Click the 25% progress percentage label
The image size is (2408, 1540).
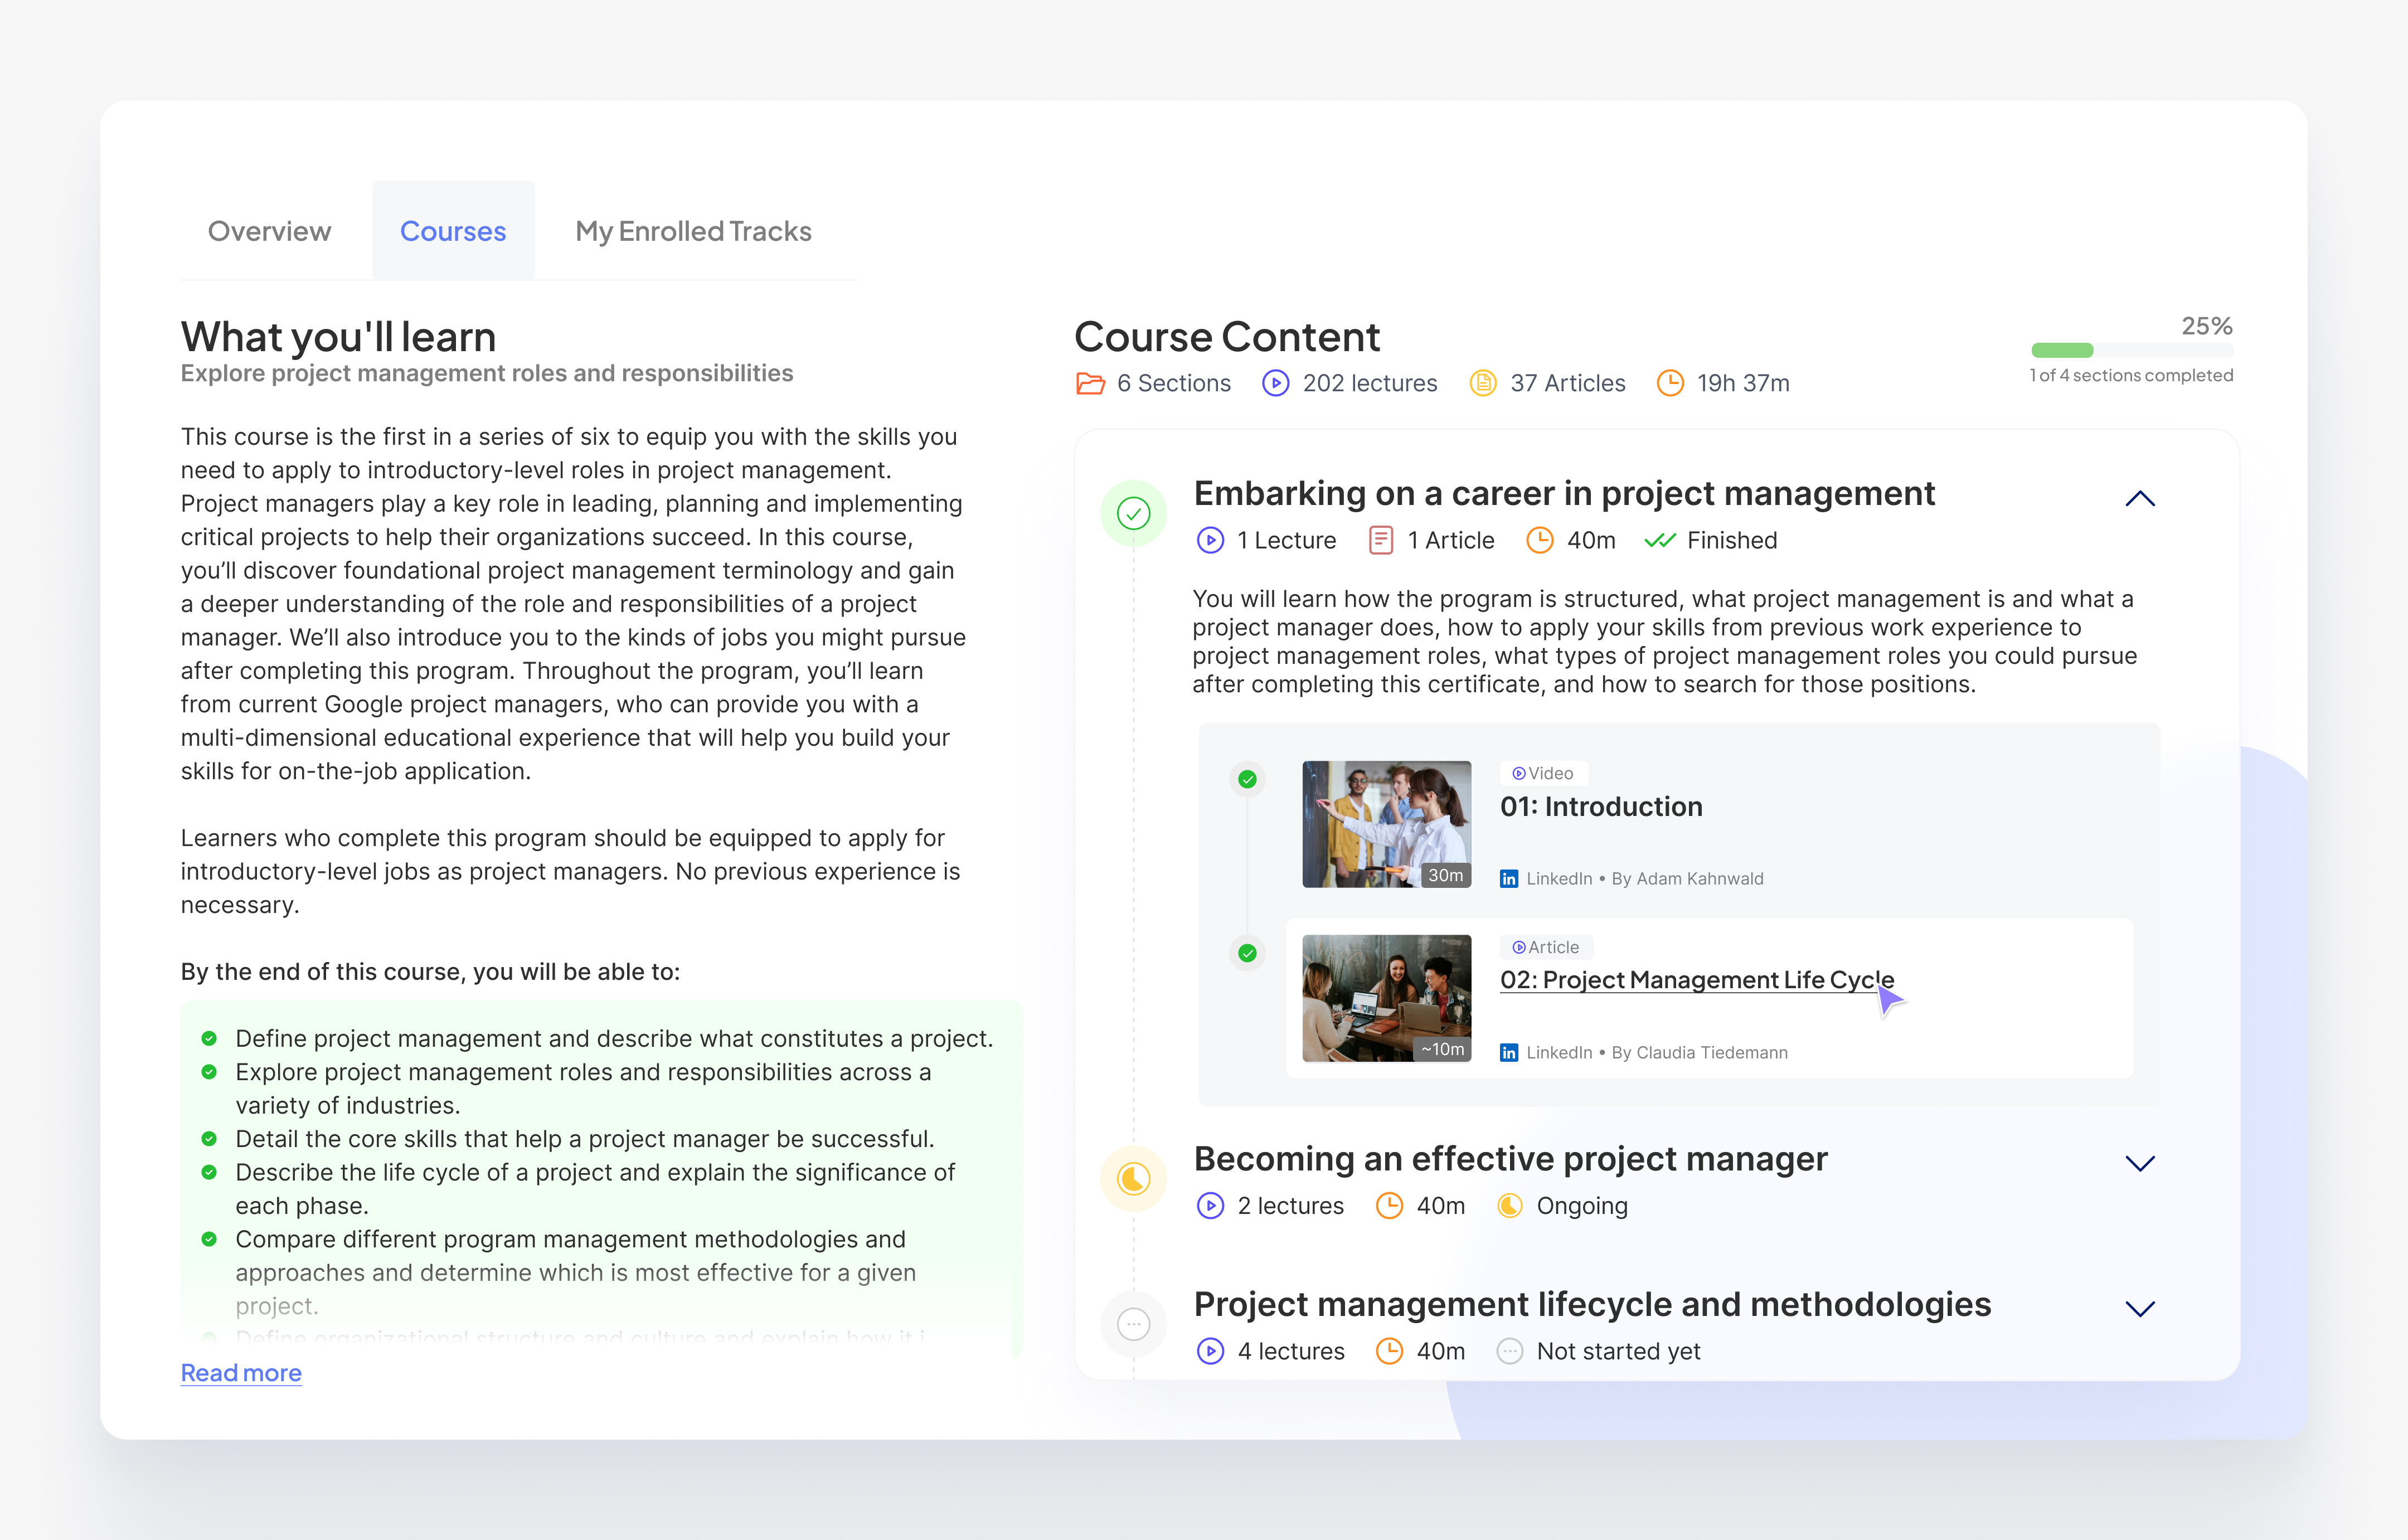[x=2206, y=326]
